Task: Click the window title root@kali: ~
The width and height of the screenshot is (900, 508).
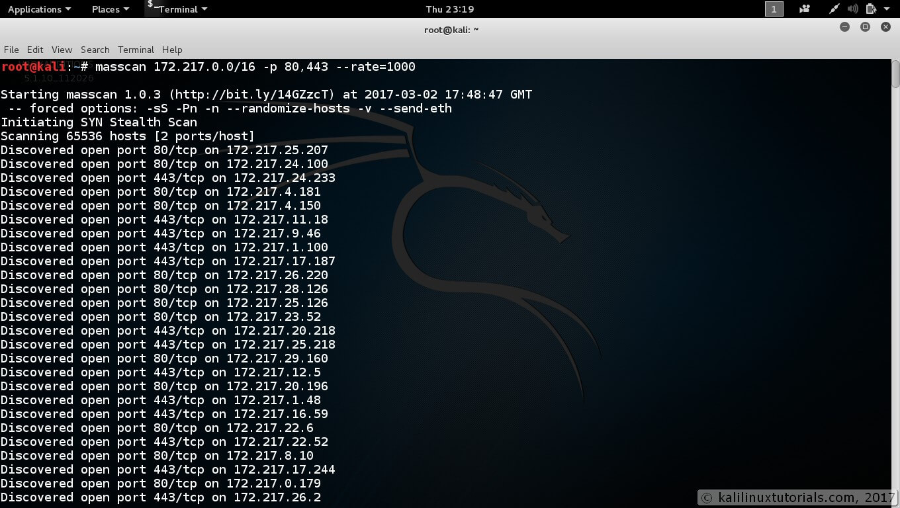Action: coord(451,29)
